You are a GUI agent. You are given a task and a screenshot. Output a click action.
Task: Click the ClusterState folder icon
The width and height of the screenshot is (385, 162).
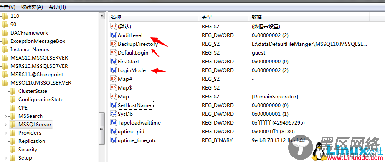coord(13,91)
